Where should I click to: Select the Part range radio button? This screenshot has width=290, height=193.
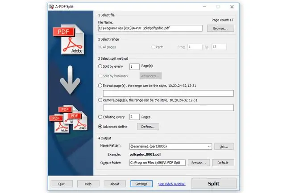pos(153,47)
